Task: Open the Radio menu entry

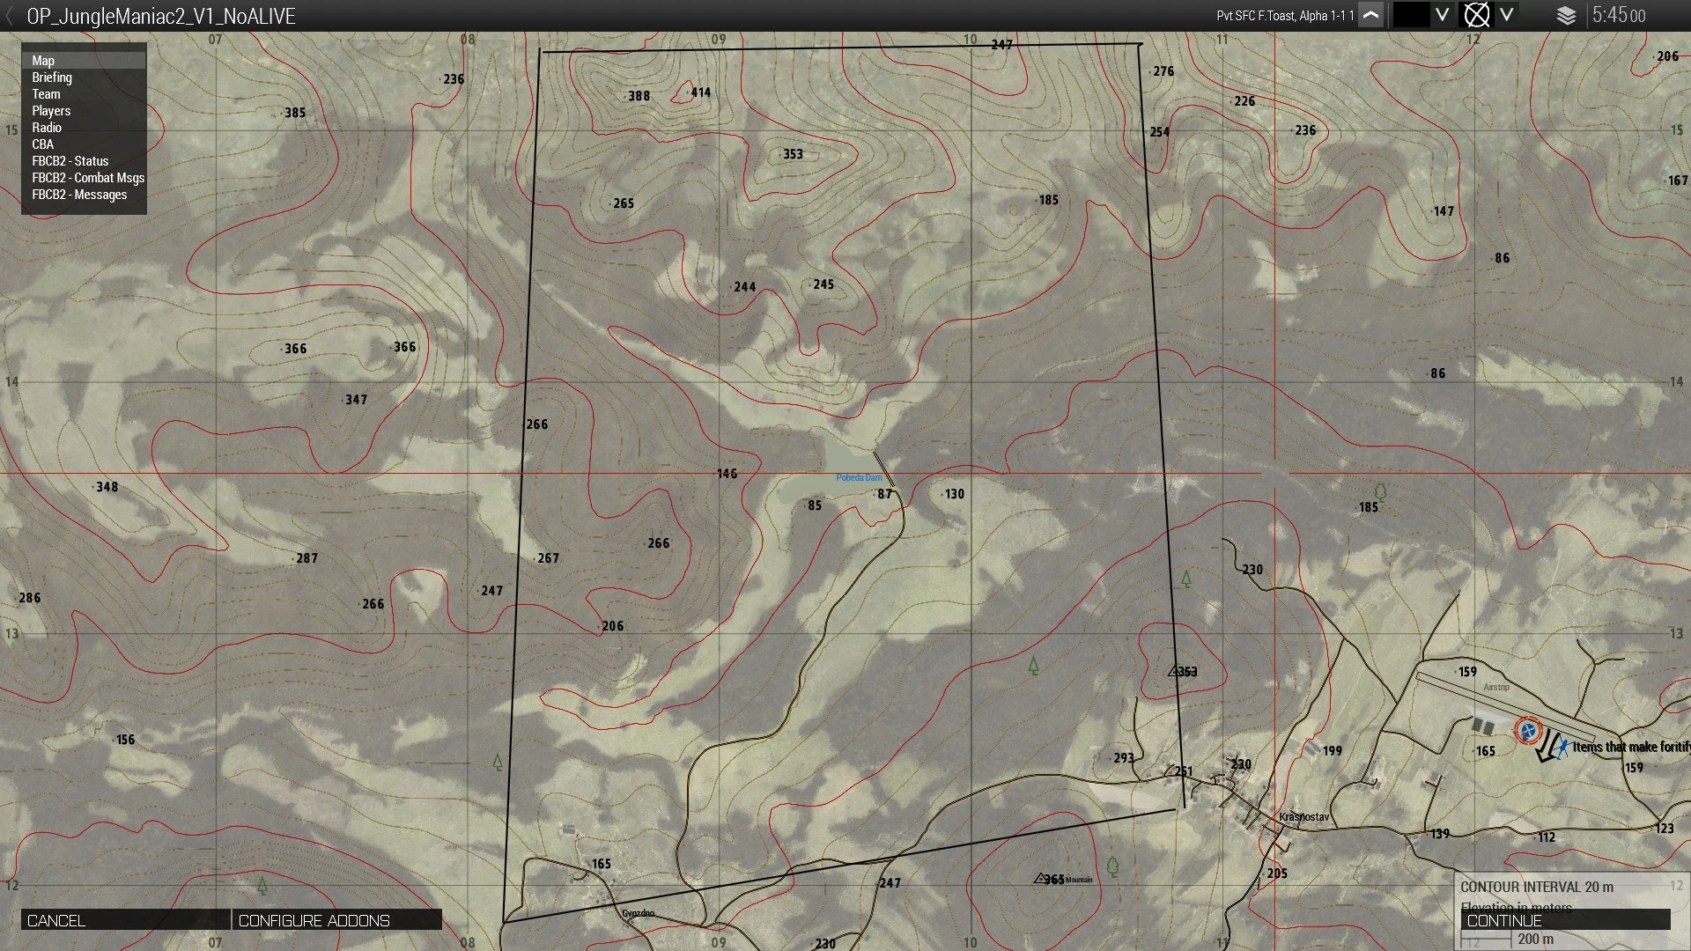Action: point(47,128)
